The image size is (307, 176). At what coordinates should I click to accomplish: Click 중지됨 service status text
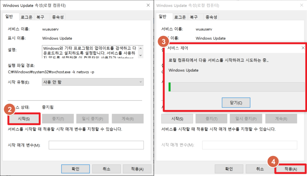click(48, 107)
